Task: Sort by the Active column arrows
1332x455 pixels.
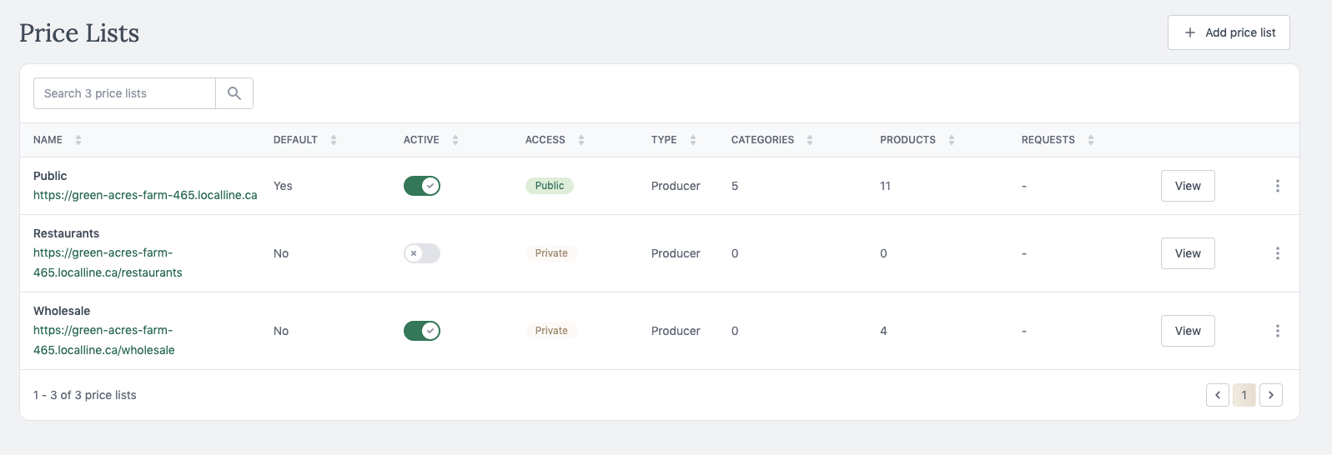Action: [455, 140]
